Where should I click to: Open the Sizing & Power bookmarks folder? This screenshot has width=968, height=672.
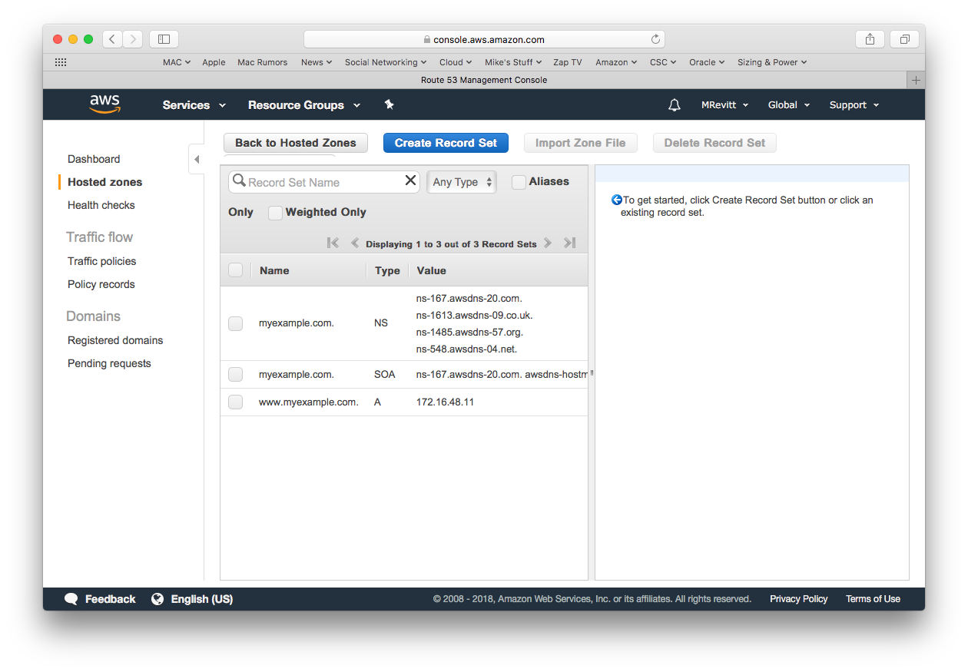point(772,62)
